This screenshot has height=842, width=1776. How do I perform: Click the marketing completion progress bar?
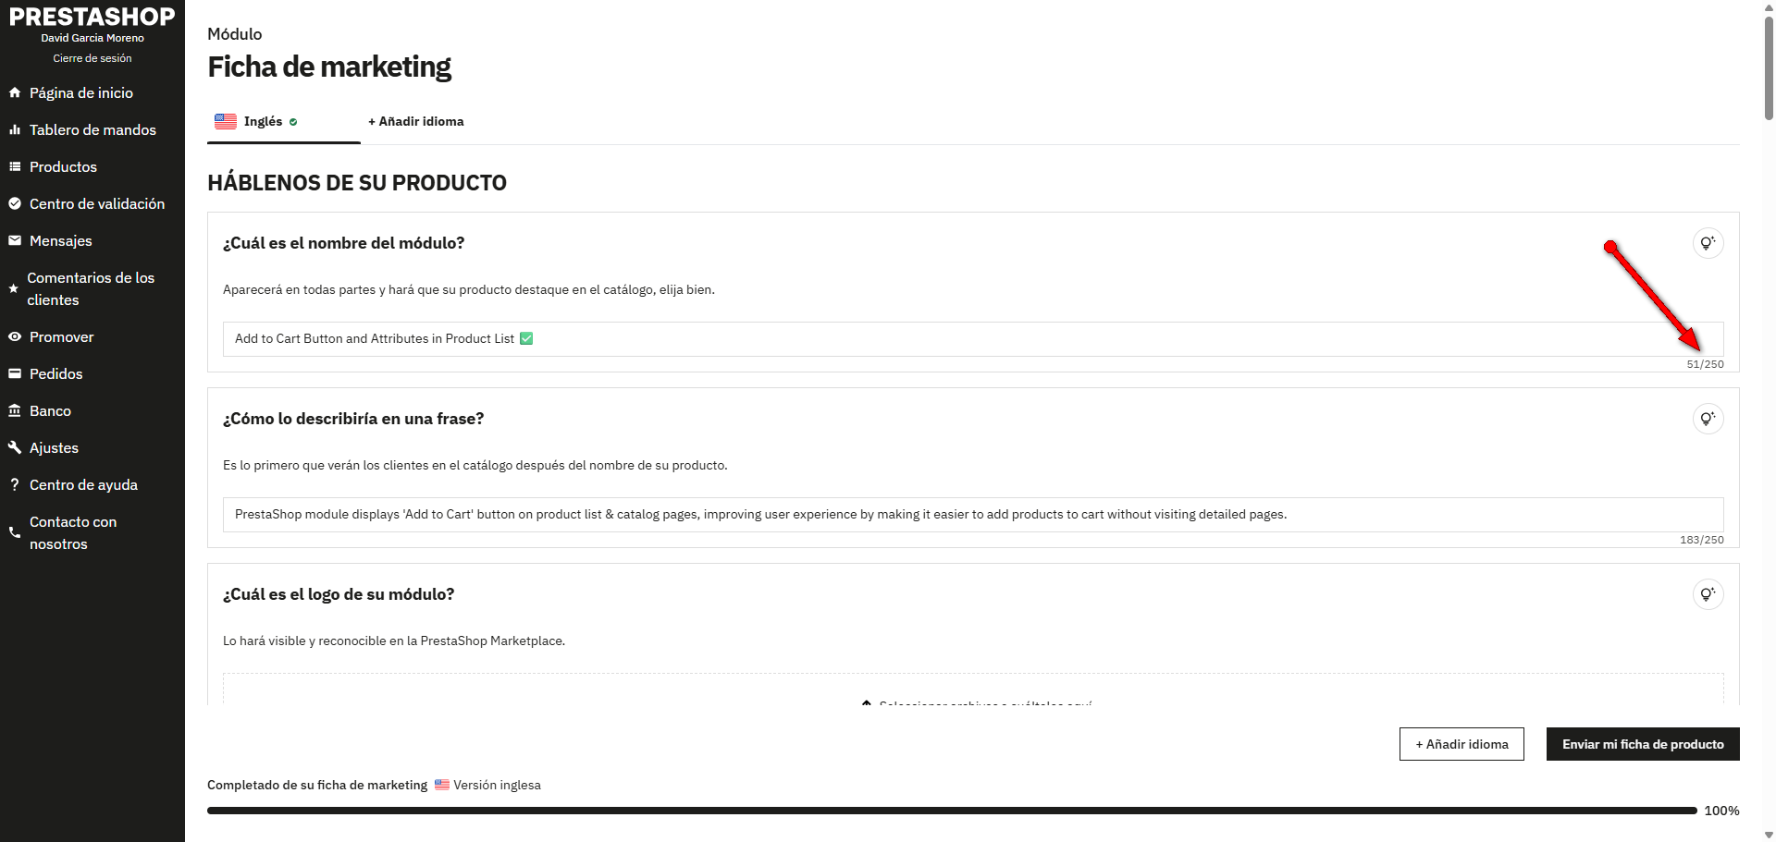pos(952,811)
